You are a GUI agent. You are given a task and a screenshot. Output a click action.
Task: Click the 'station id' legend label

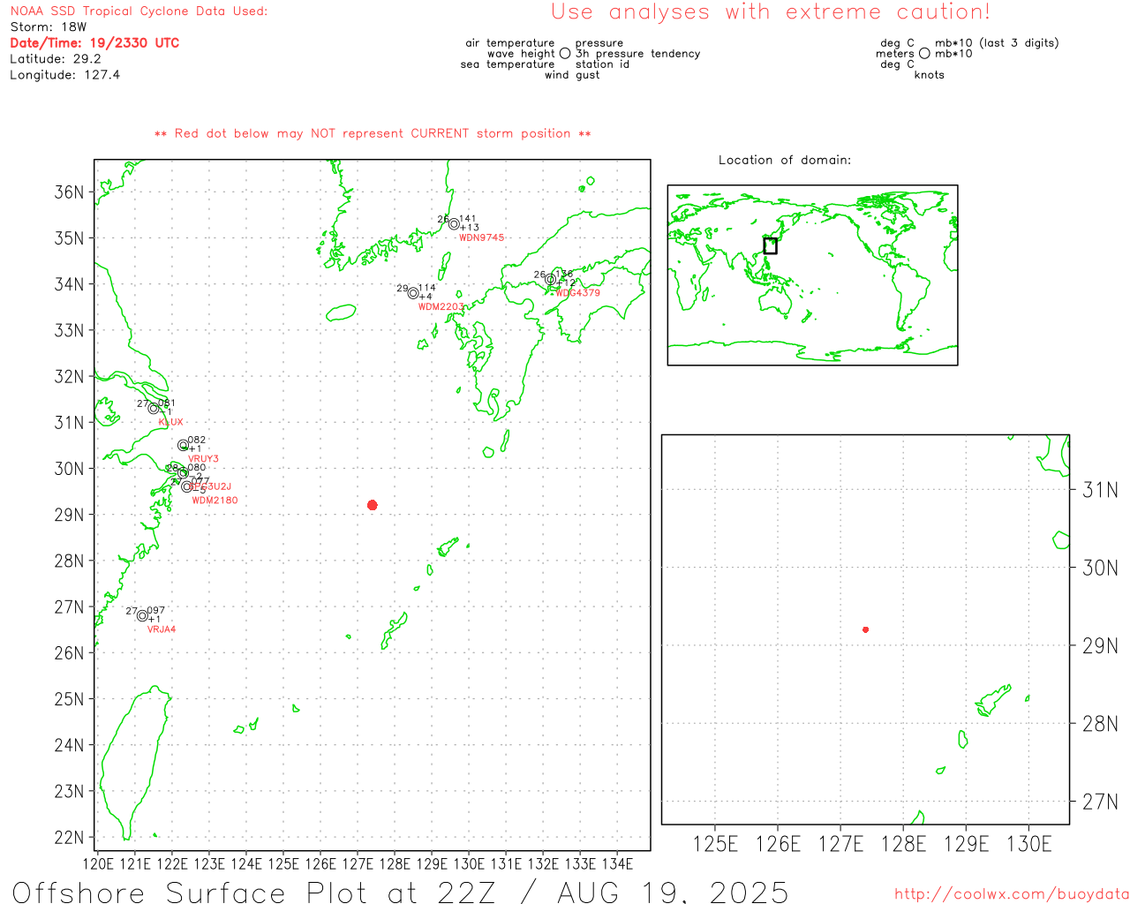tap(602, 64)
